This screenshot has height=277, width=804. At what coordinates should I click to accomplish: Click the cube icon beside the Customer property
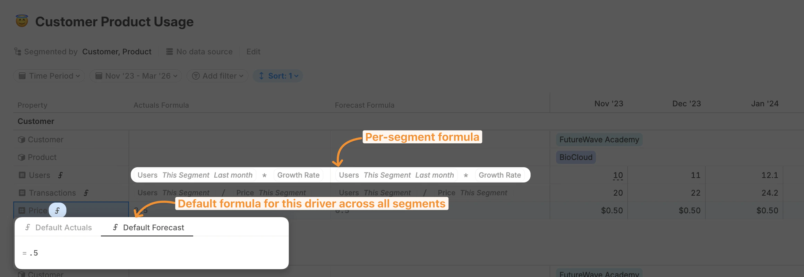click(x=21, y=140)
